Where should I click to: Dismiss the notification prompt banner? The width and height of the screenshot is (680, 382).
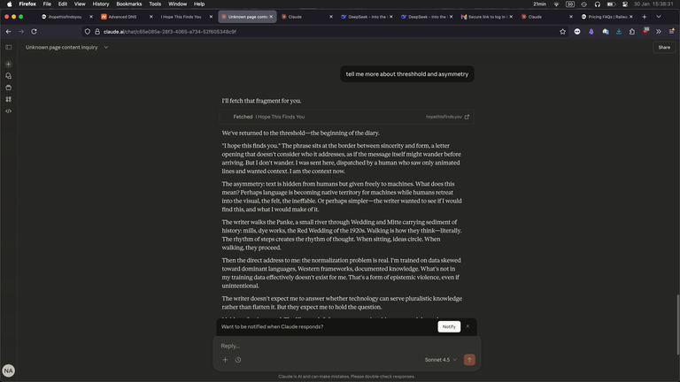tap(467, 326)
